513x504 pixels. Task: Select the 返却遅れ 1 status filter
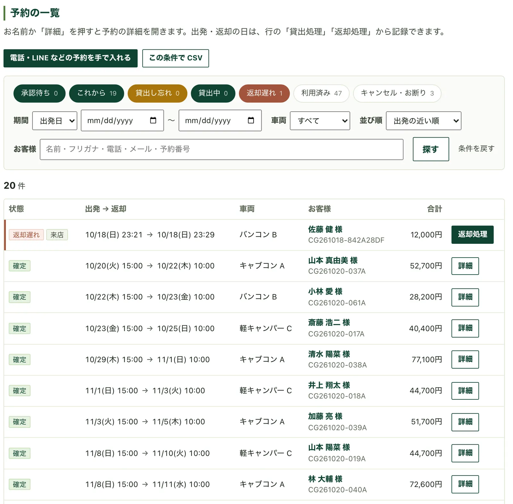[264, 93]
